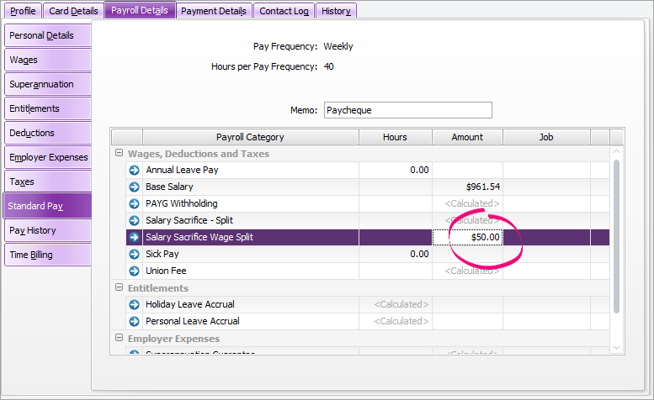The width and height of the screenshot is (654, 400).
Task: Open the Union Fee arrow icon
Action: [134, 271]
